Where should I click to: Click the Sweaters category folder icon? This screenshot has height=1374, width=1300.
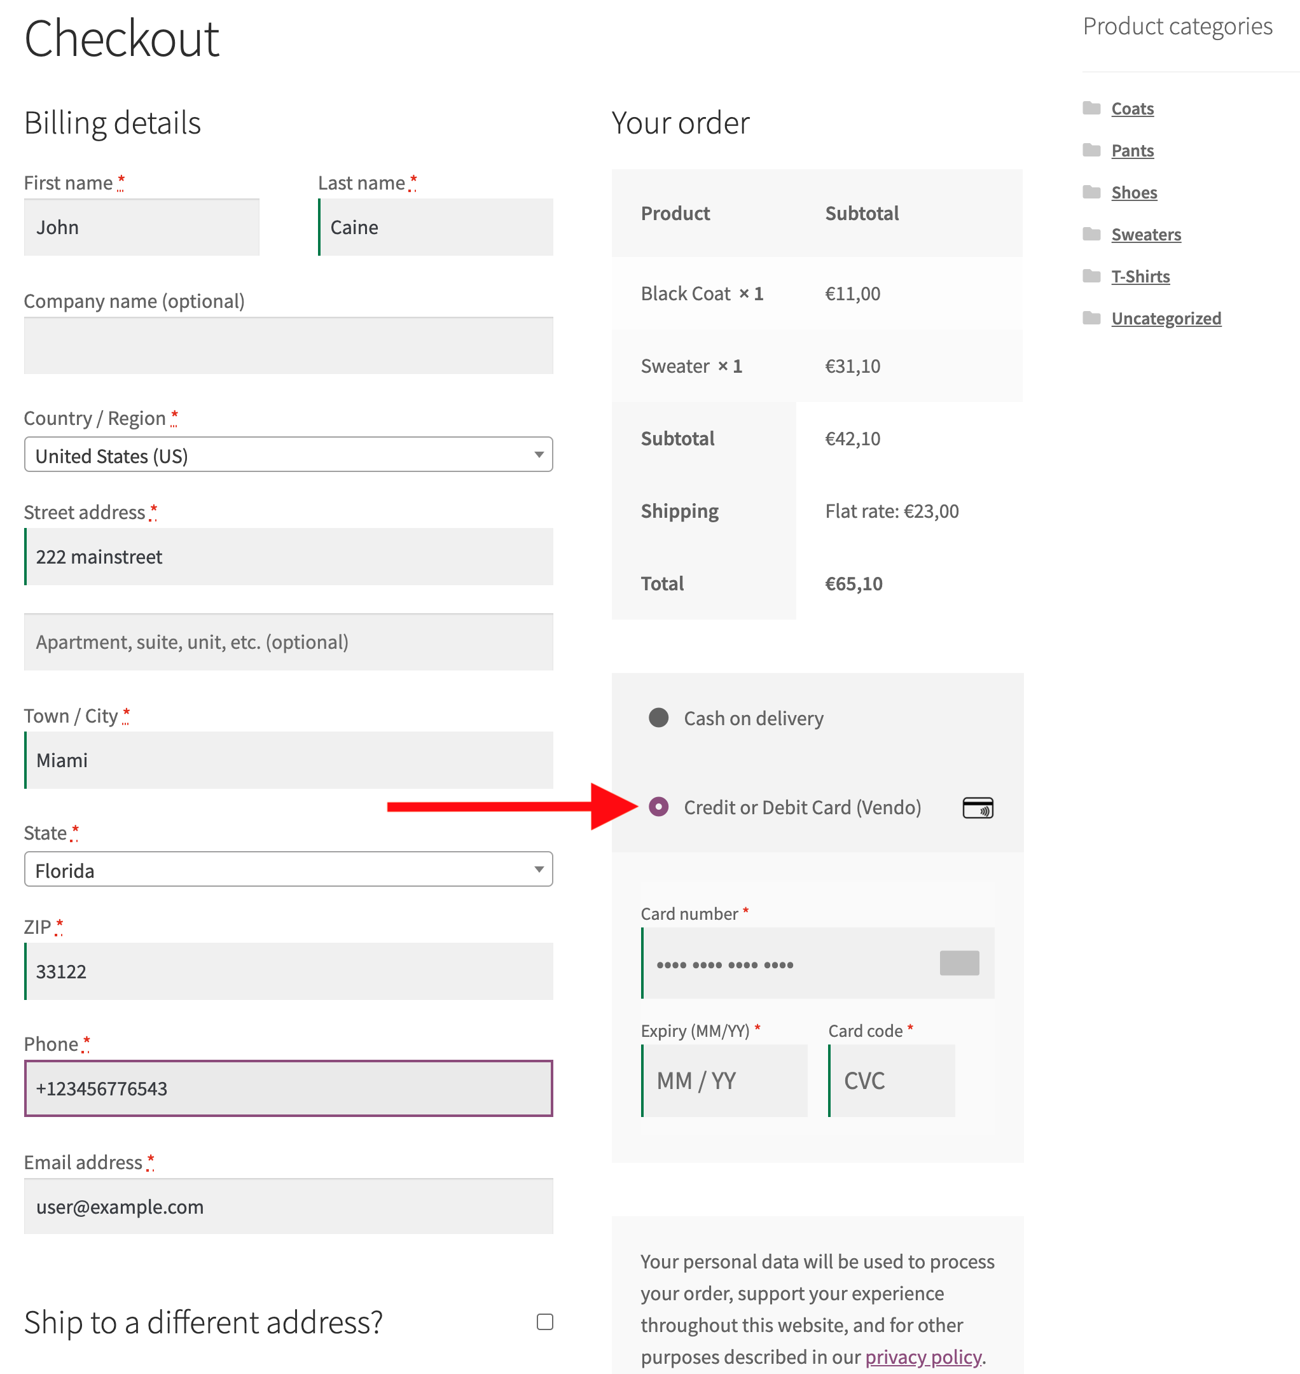point(1091,233)
